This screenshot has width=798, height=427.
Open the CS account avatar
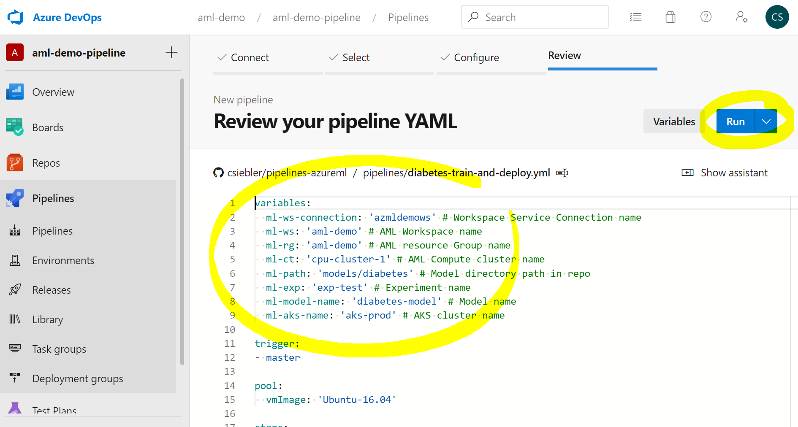(777, 17)
